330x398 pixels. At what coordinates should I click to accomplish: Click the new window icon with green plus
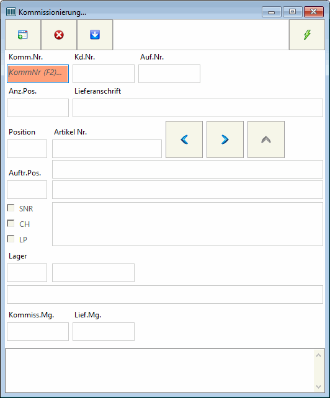(x=23, y=35)
